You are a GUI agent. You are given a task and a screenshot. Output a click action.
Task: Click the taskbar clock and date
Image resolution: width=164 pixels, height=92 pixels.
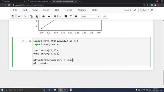pyautogui.click(x=155, y=90)
